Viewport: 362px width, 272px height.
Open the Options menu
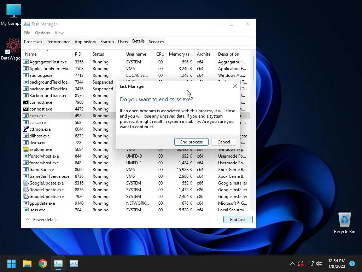tap(42, 33)
